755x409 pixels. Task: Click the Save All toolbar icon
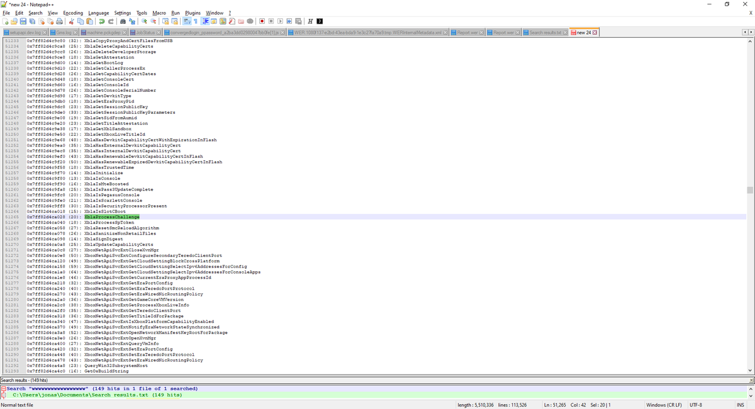click(32, 21)
